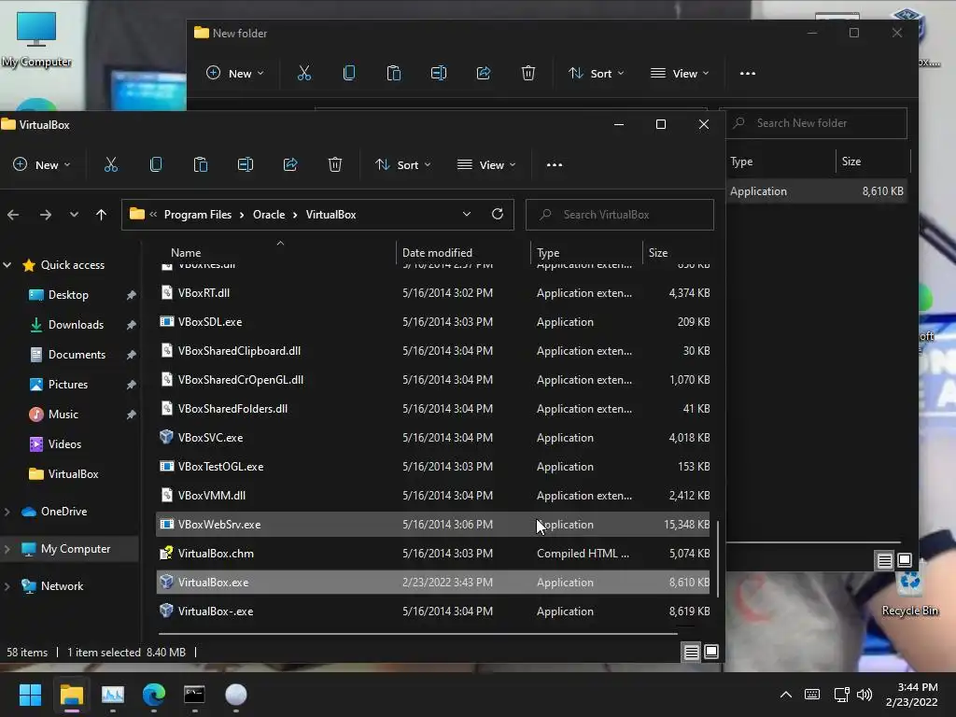Go back with the left arrow

point(13,215)
